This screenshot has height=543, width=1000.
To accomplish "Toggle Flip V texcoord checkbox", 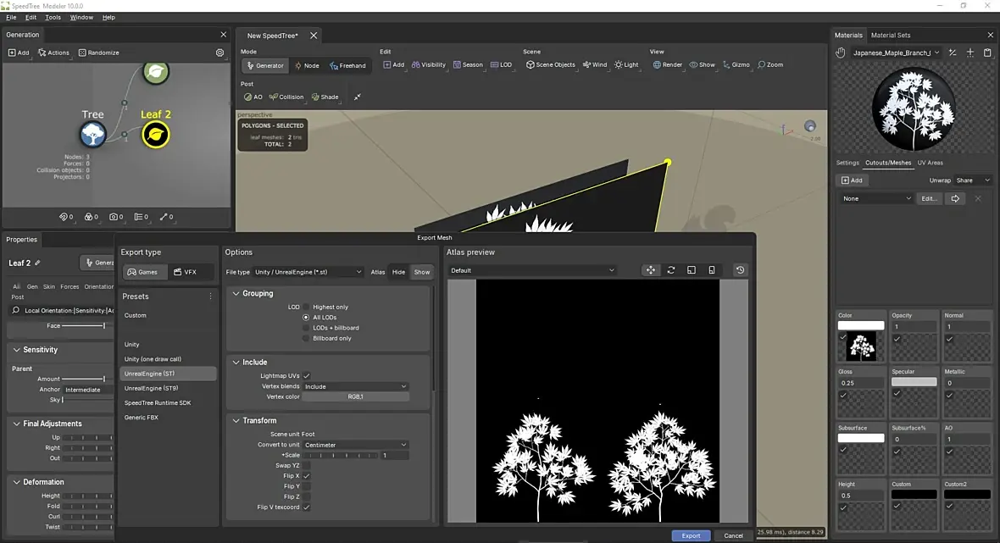I will pyautogui.click(x=307, y=507).
